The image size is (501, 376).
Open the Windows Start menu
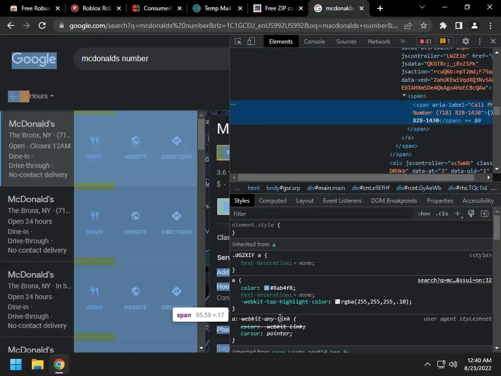click(x=16, y=364)
